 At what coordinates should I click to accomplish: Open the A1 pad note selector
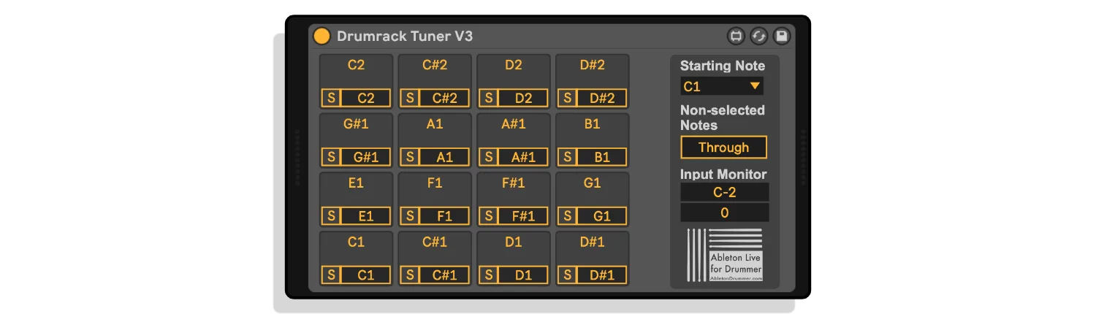point(444,157)
